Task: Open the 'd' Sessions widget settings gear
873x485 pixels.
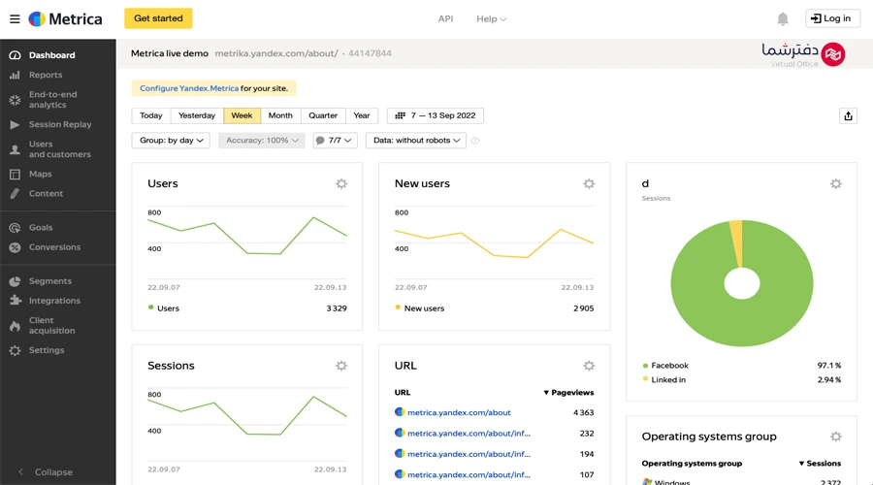Action: (x=836, y=183)
